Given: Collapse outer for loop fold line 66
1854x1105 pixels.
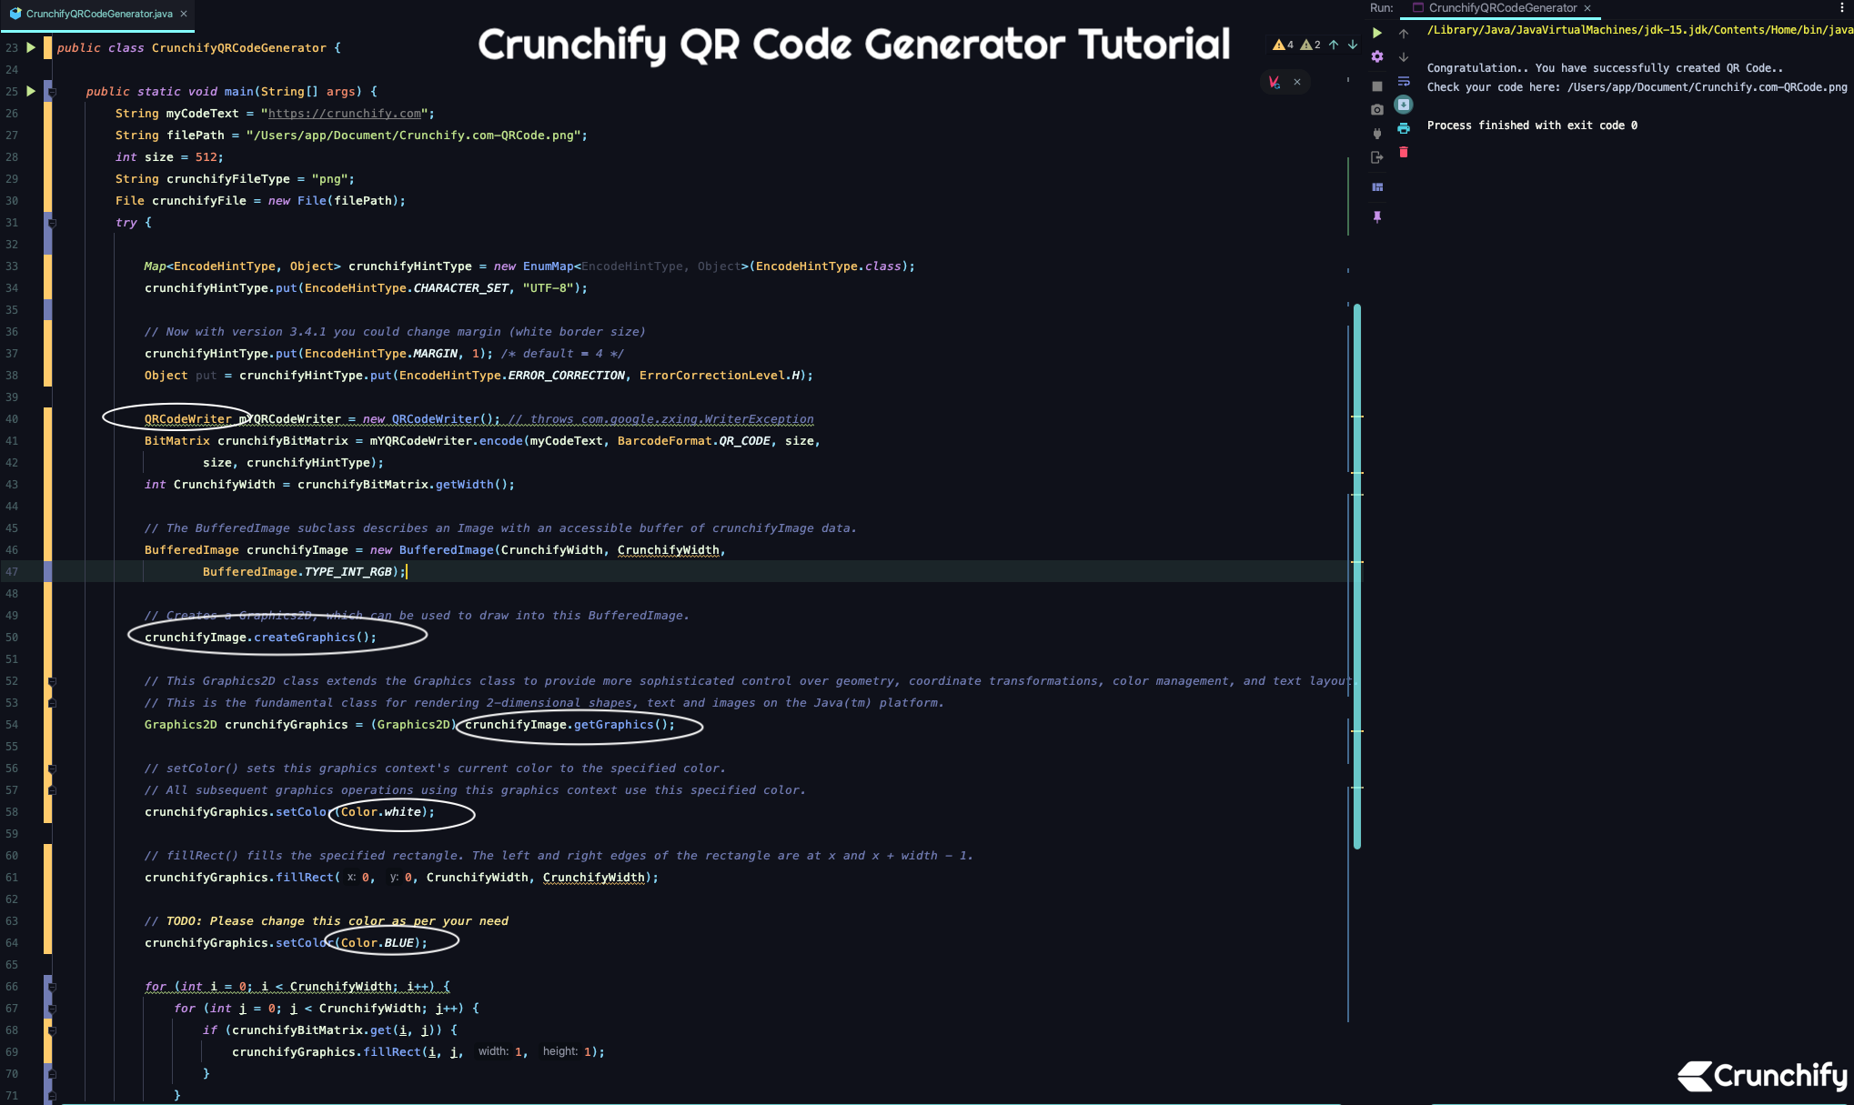Looking at the screenshot, I should pyautogui.click(x=52, y=987).
